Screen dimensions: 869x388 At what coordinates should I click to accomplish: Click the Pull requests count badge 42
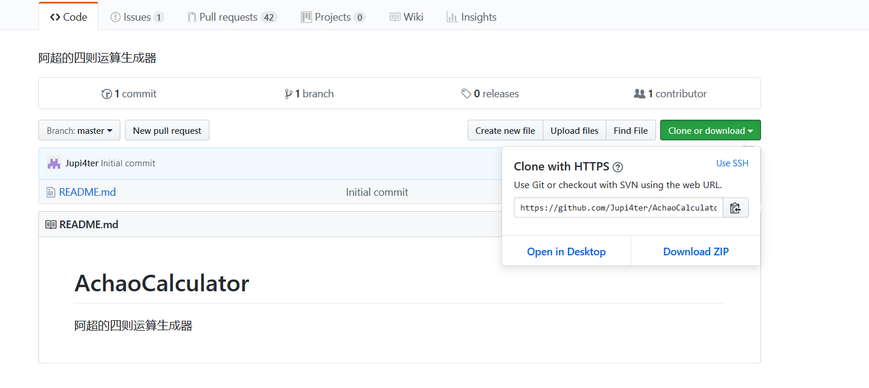point(269,18)
